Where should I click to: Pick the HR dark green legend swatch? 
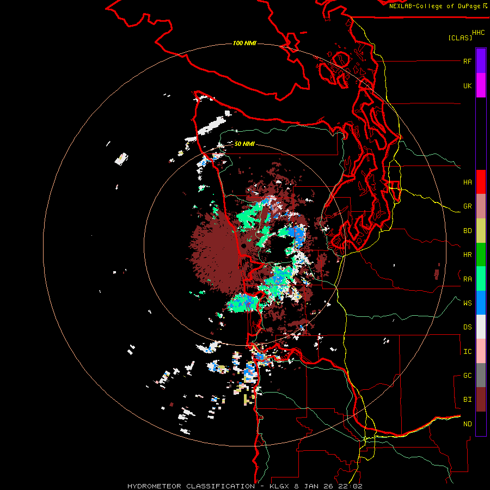pos(481,255)
